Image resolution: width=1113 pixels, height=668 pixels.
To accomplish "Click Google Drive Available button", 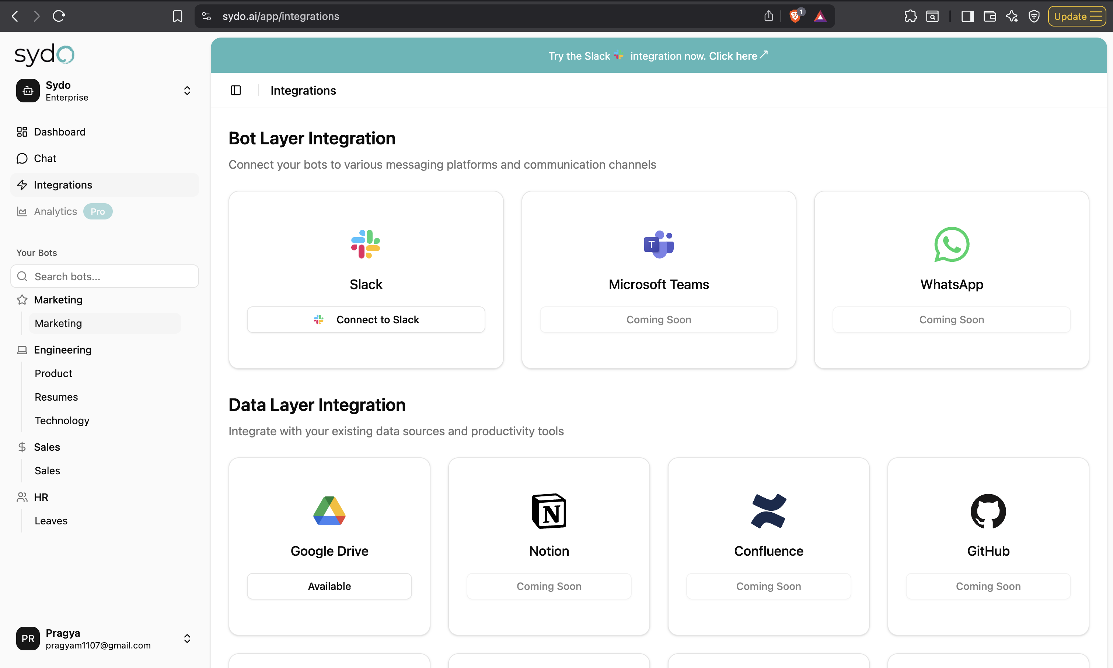I will coord(329,586).
